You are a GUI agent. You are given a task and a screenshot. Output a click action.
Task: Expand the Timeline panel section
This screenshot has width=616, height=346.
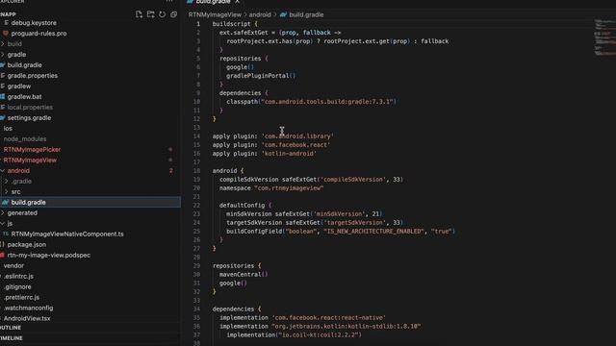(x=12, y=338)
